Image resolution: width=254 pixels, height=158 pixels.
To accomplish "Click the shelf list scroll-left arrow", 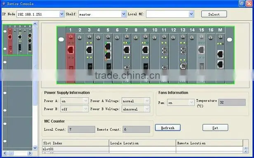I will [x=5, y=153].
